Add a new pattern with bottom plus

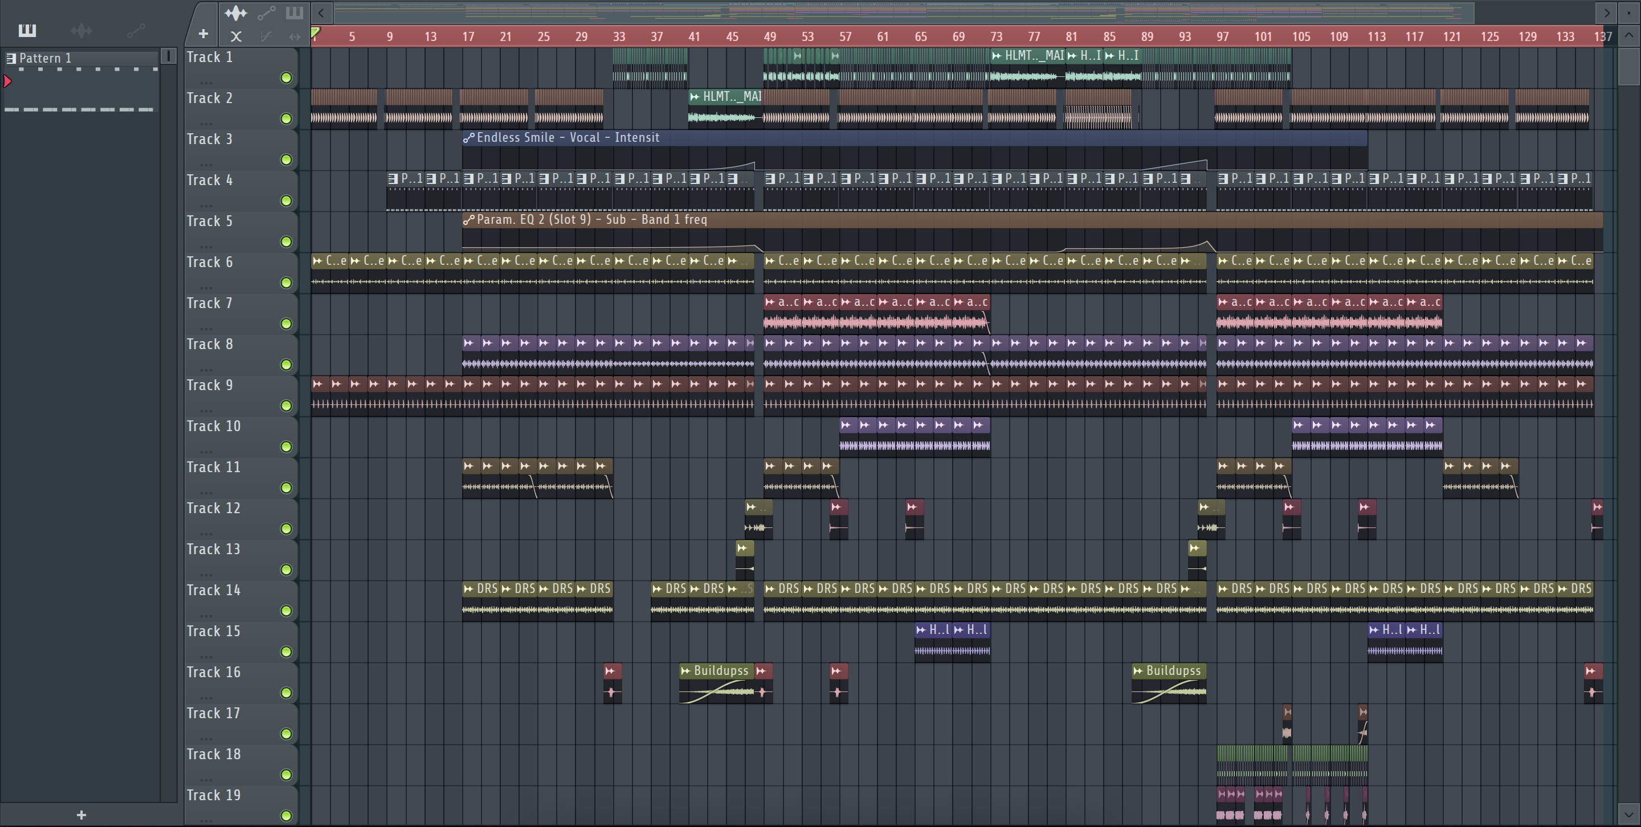point(81,815)
